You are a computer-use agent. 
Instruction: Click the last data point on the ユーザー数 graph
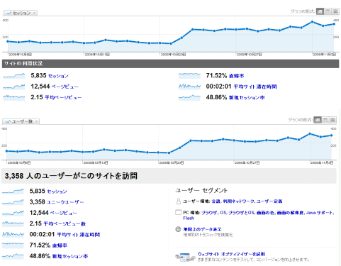[331, 135]
